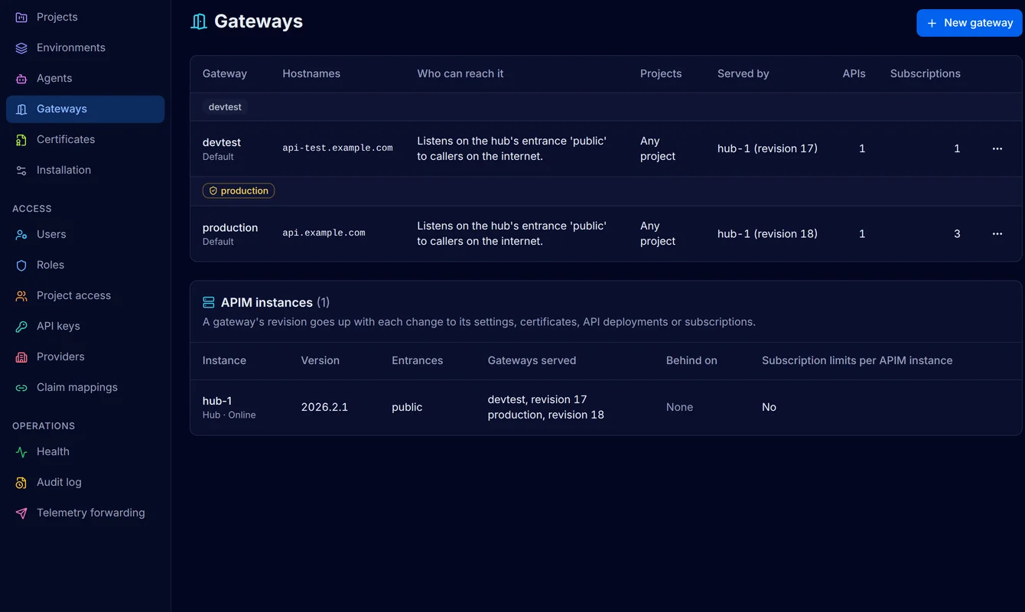Open the Users page
Screen dimensions: 1025x612
coord(85,234)
